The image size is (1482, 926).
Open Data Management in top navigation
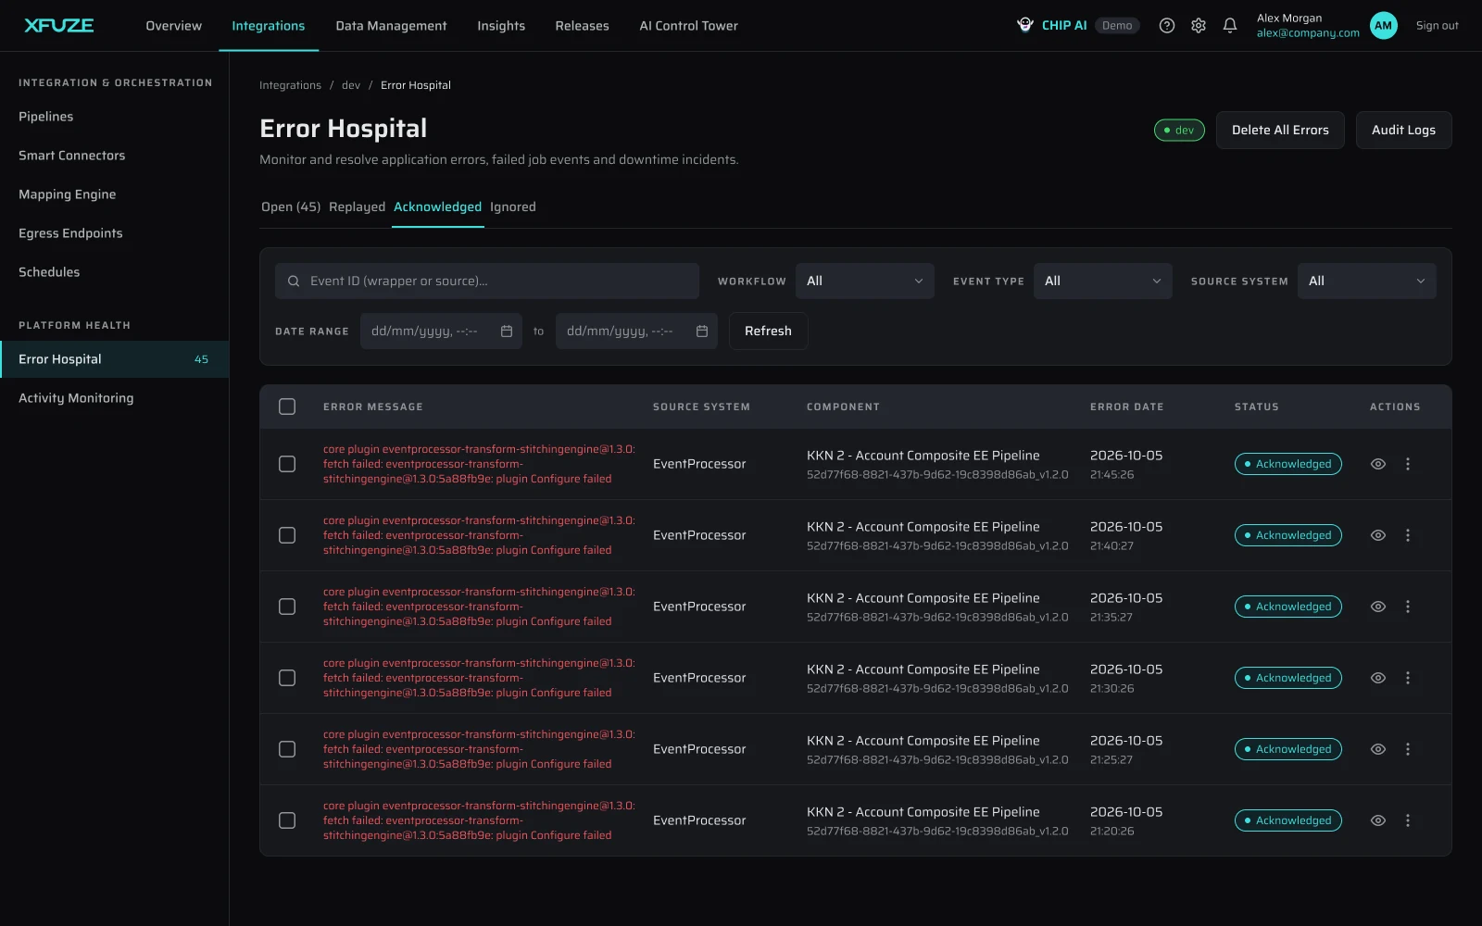pos(391,26)
